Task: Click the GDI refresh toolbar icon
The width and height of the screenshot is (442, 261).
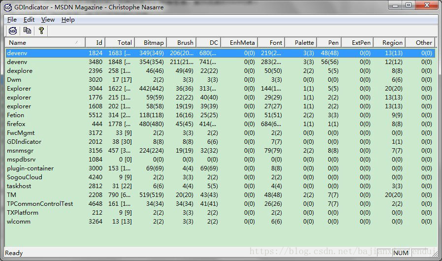Action: (13, 31)
